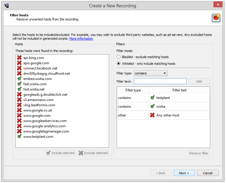Click the application icon in the title bar

click(x=6, y=6)
